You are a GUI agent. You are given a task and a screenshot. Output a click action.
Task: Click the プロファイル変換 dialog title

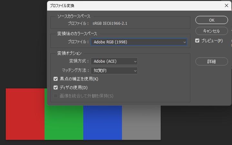[62, 5]
